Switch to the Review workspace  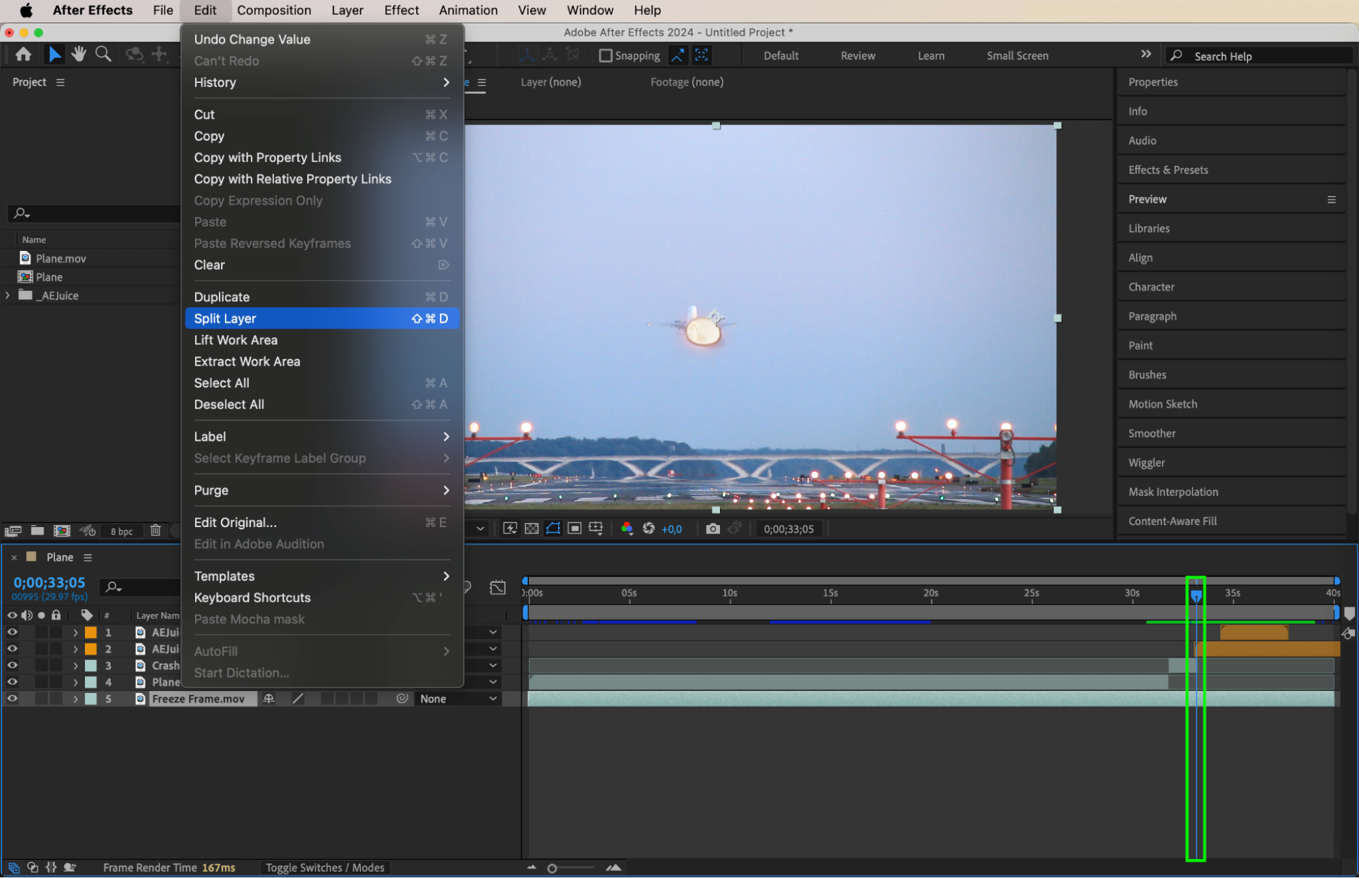(x=857, y=56)
